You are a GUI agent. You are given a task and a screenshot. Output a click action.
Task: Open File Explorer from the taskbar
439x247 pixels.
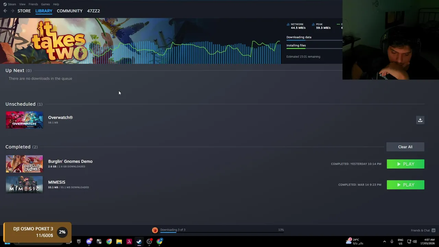pyautogui.click(x=119, y=242)
